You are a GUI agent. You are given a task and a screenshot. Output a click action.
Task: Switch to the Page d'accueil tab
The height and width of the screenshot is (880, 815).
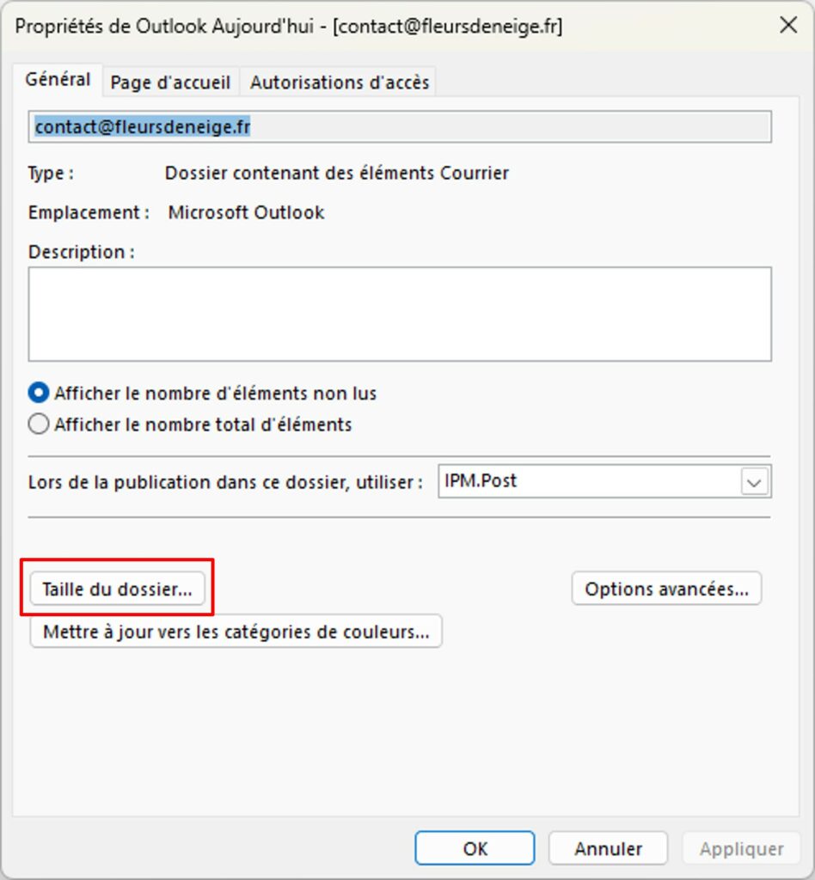(x=169, y=82)
